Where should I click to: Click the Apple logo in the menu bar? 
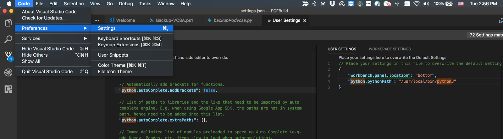9,4
